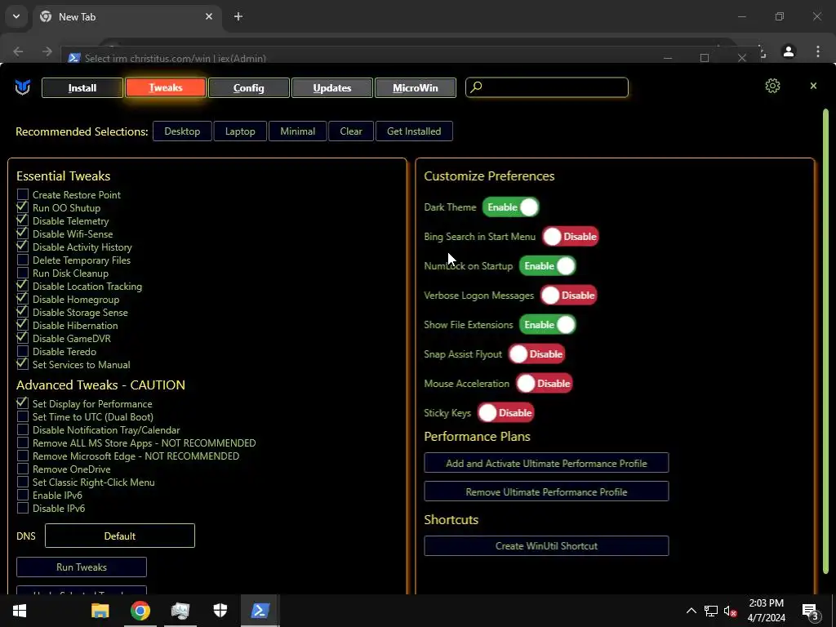The width and height of the screenshot is (836, 627).
Task: Check Disable Teredo
Action: (22, 351)
